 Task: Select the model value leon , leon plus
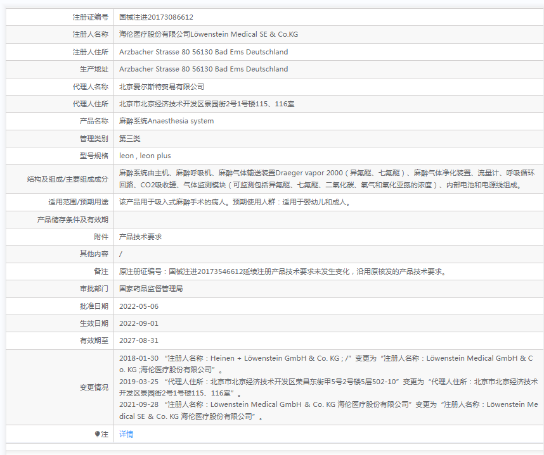coord(145,156)
